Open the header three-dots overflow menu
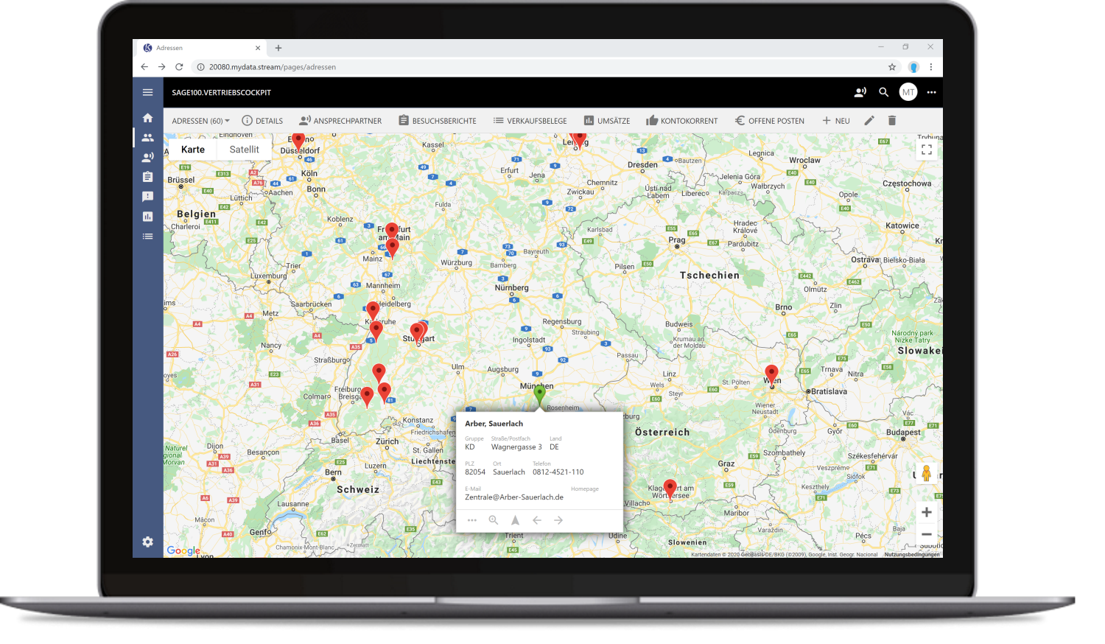1105x644 pixels. (x=931, y=92)
